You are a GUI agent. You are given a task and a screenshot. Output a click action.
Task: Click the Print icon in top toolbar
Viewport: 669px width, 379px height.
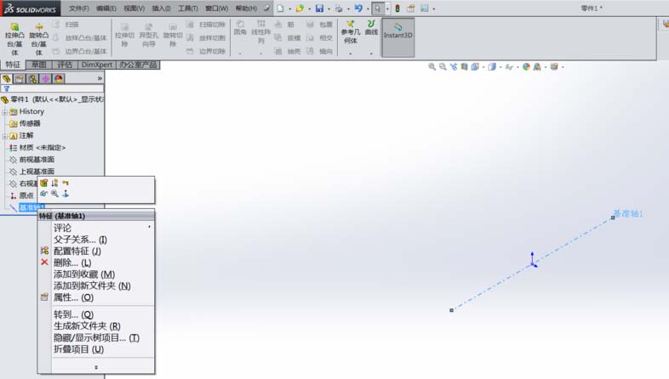[x=339, y=8]
